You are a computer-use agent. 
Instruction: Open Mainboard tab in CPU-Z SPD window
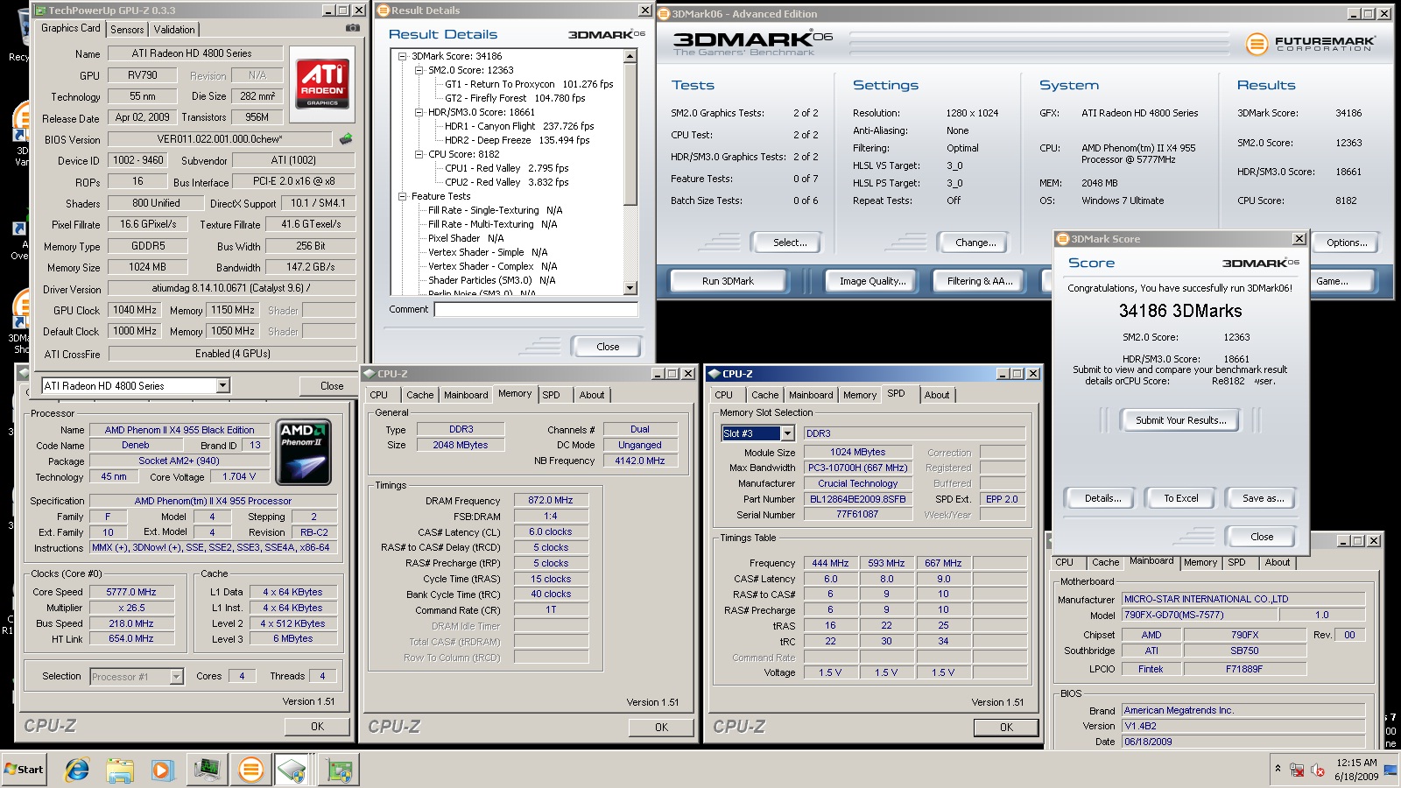(811, 395)
